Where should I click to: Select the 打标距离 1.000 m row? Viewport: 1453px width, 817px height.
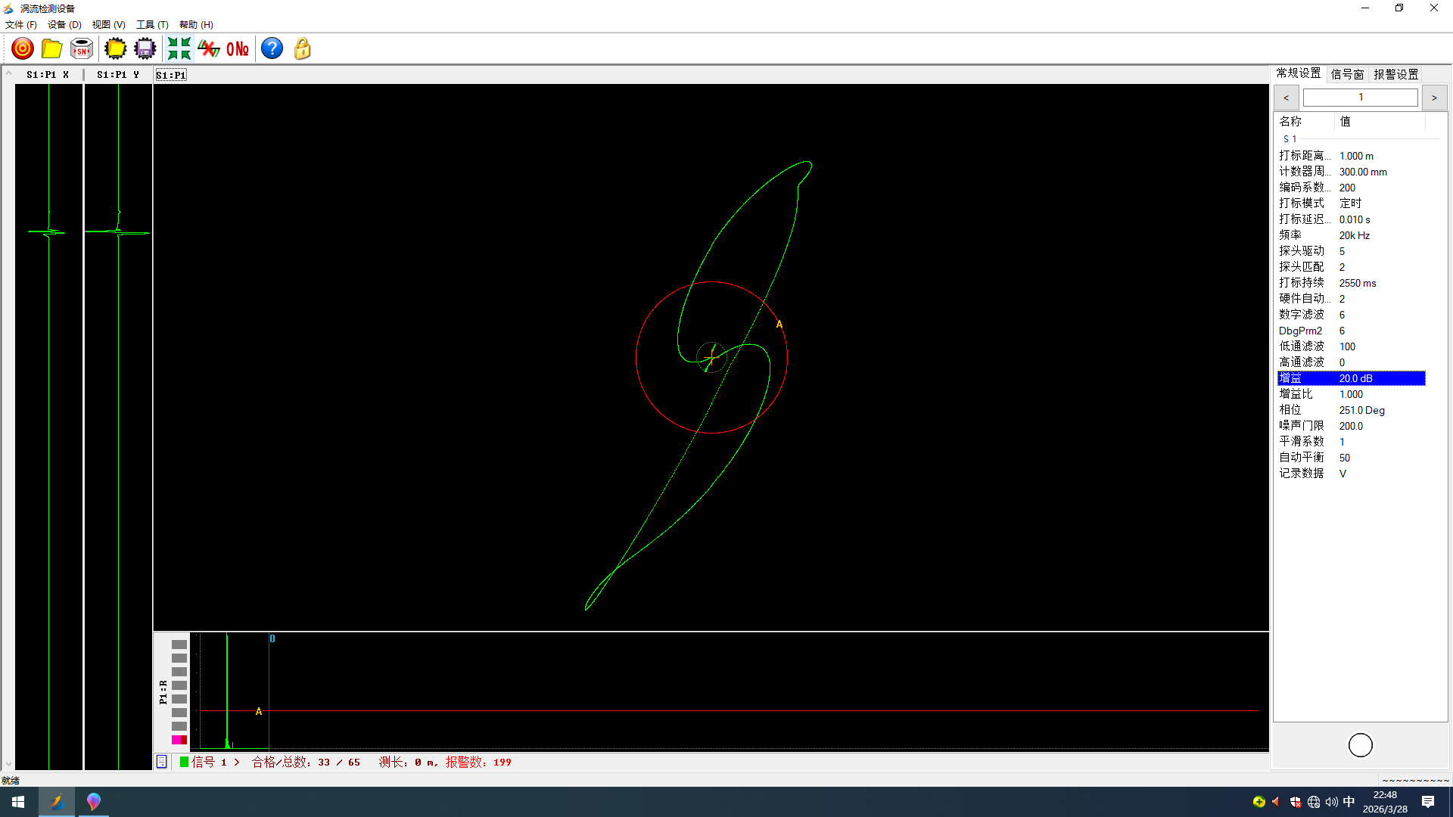[x=1352, y=156]
